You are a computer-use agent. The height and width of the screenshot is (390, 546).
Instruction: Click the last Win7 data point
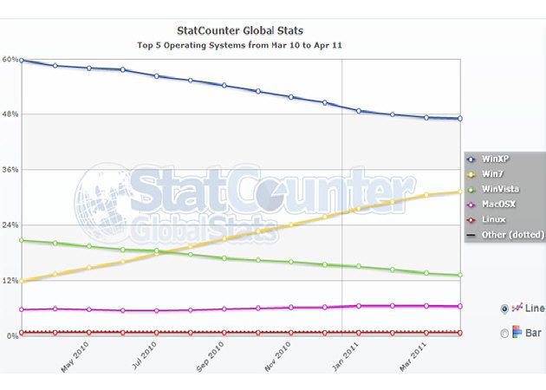[460, 192]
